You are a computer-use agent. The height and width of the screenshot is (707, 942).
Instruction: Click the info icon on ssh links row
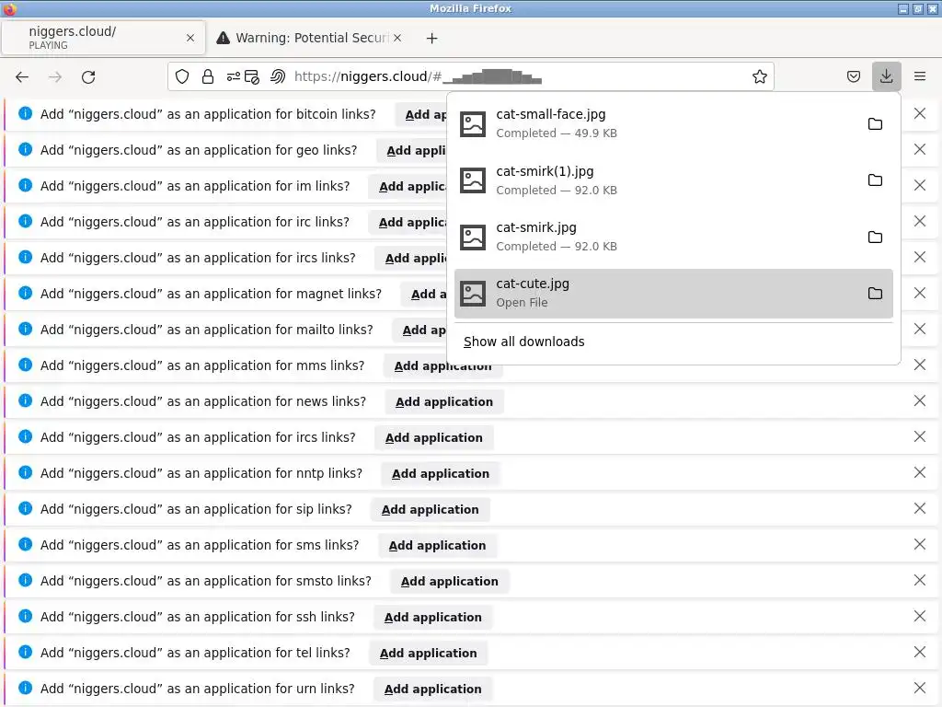(x=25, y=616)
